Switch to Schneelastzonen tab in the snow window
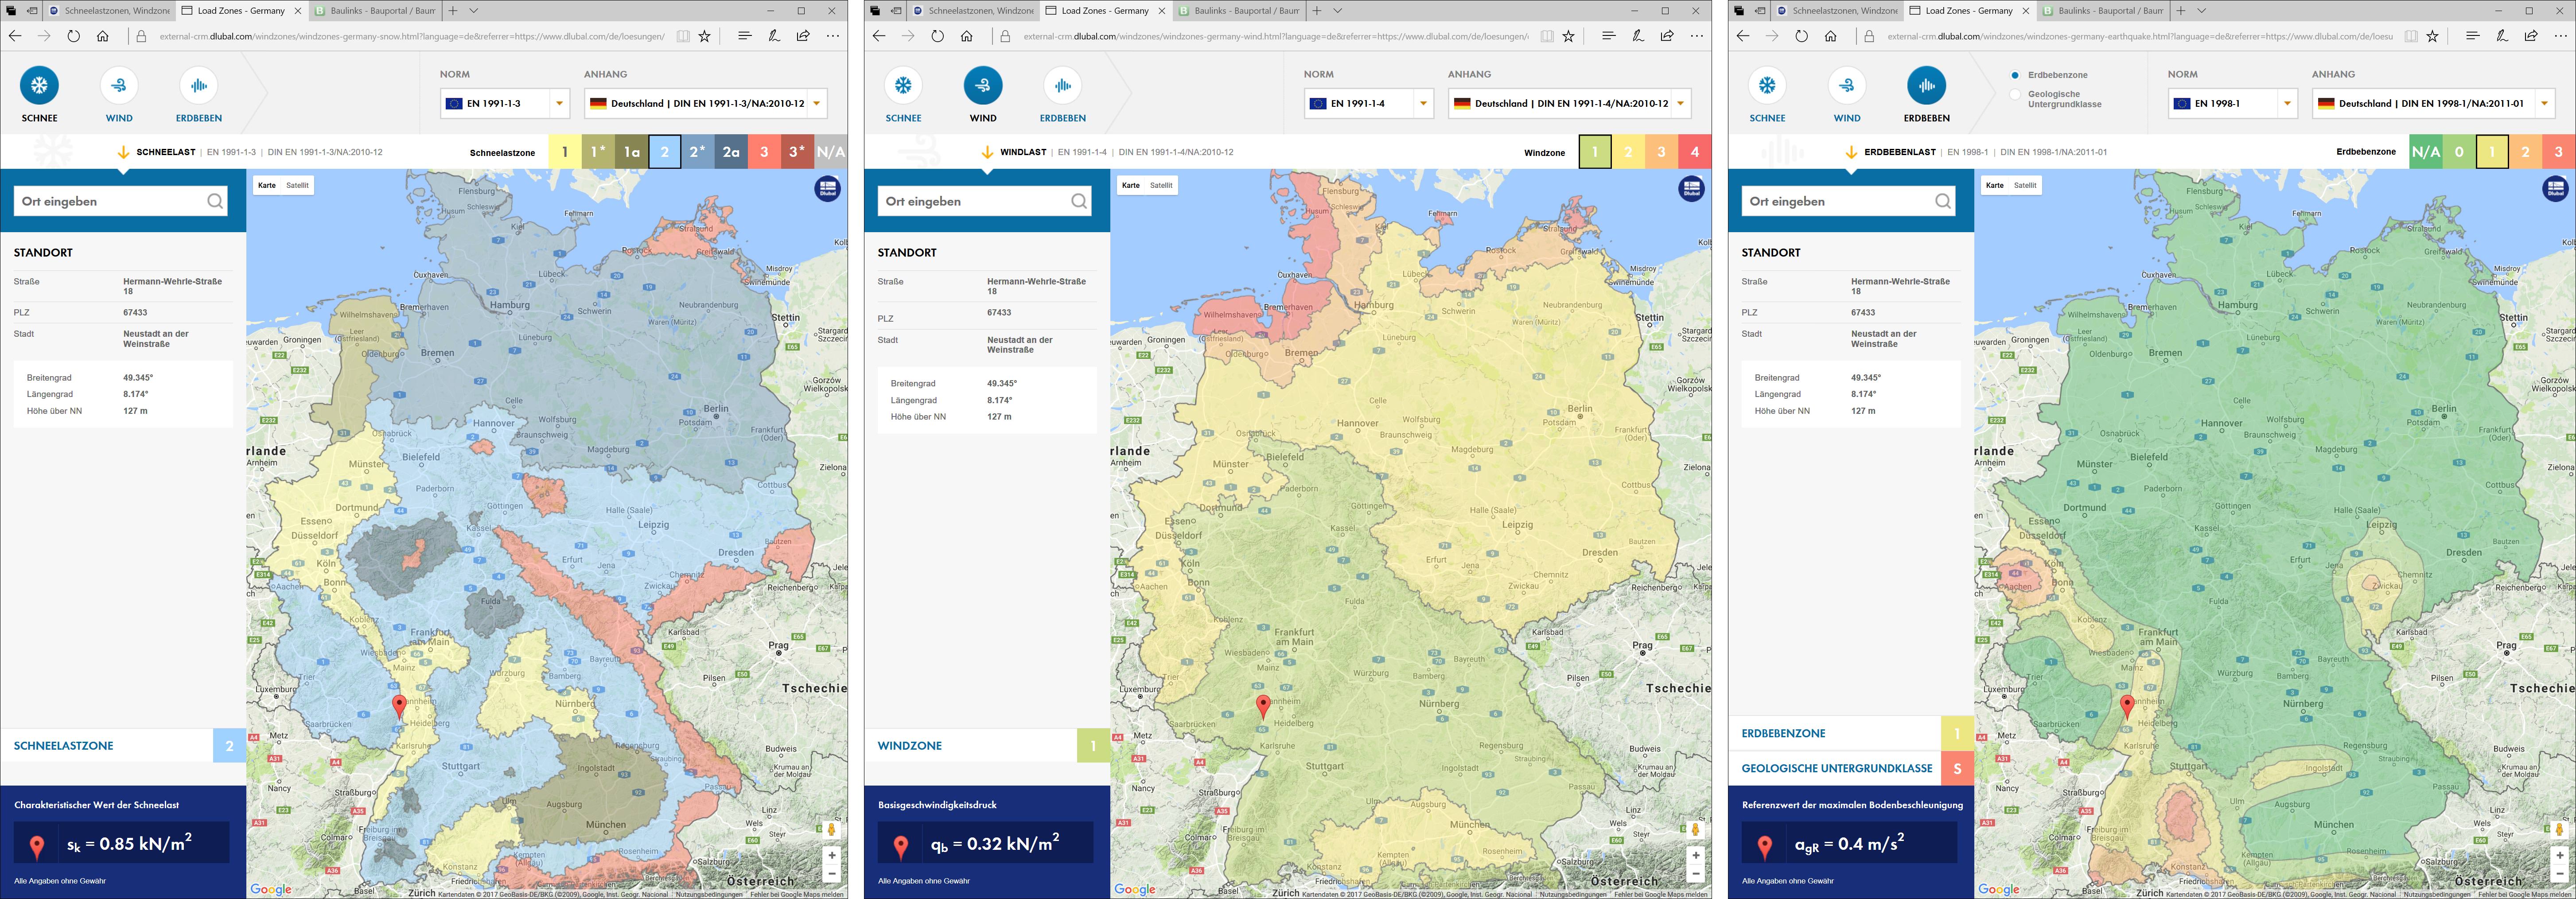This screenshot has width=2576, height=899. pyautogui.click(x=109, y=11)
